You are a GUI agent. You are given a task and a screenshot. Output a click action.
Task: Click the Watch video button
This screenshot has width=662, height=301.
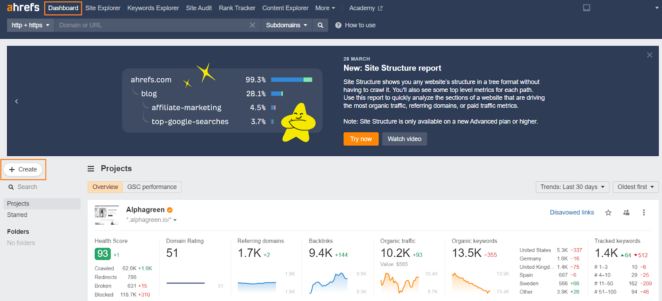coord(404,139)
